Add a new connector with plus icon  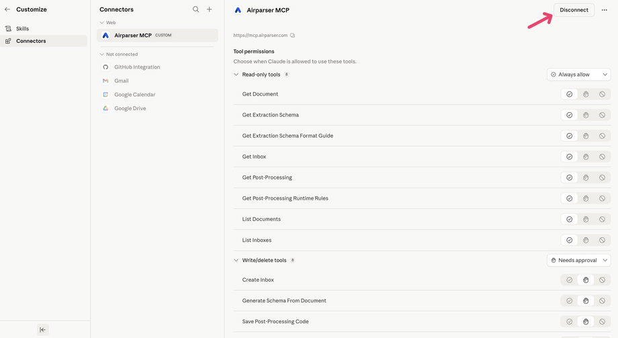[210, 9]
